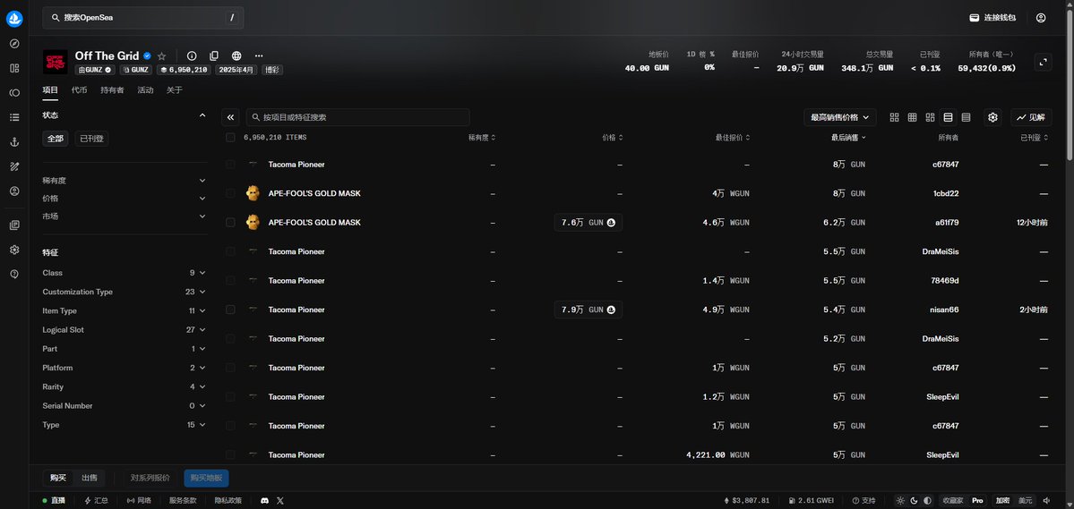The width and height of the screenshot is (1074, 509).
Task: Switch to large grid view
Action: point(895,118)
